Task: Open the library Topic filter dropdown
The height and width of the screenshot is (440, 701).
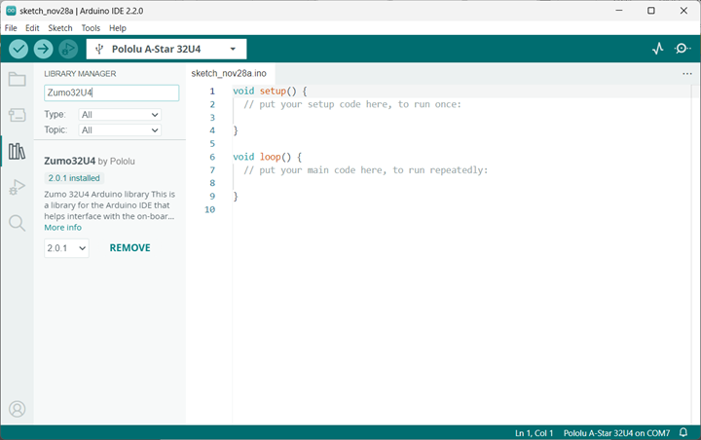Action: (x=120, y=129)
